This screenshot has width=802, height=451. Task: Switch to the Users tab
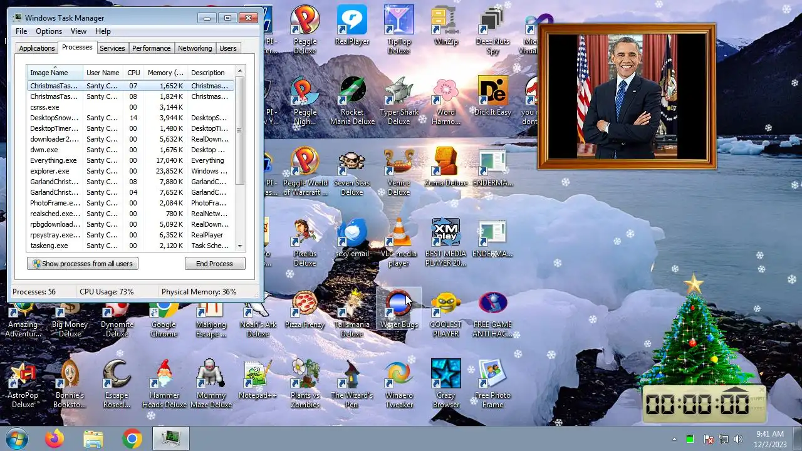(228, 48)
